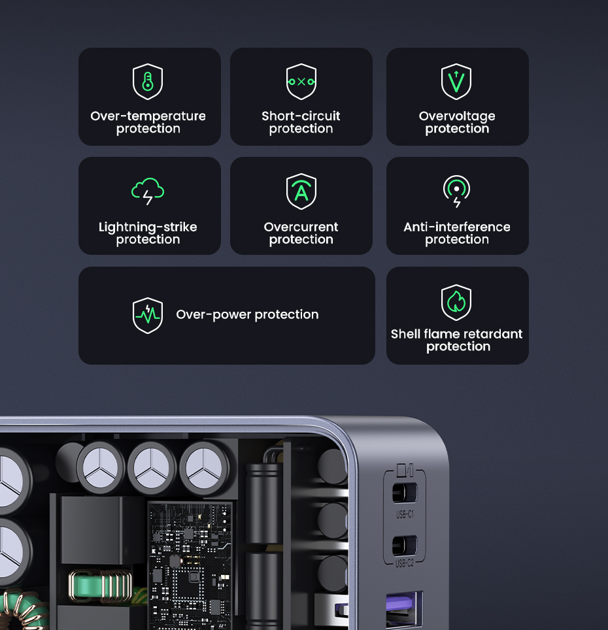Click the overvoltage V shield icon
Viewport: 608px width, 630px height.
(456, 82)
